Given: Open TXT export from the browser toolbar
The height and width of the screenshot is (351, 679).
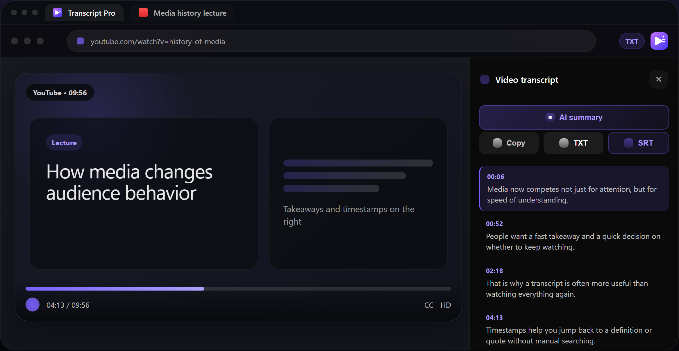Looking at the screenshot, I should click(x=631, y=41).
